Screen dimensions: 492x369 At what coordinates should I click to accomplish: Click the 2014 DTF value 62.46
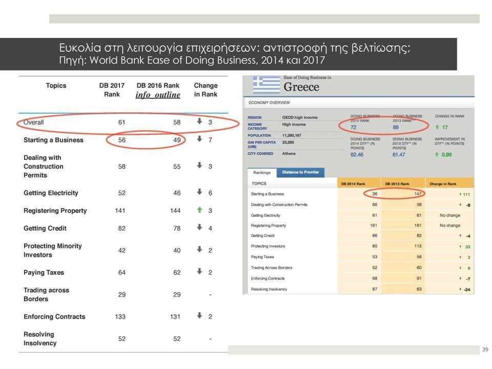click(x=357, y=155)
